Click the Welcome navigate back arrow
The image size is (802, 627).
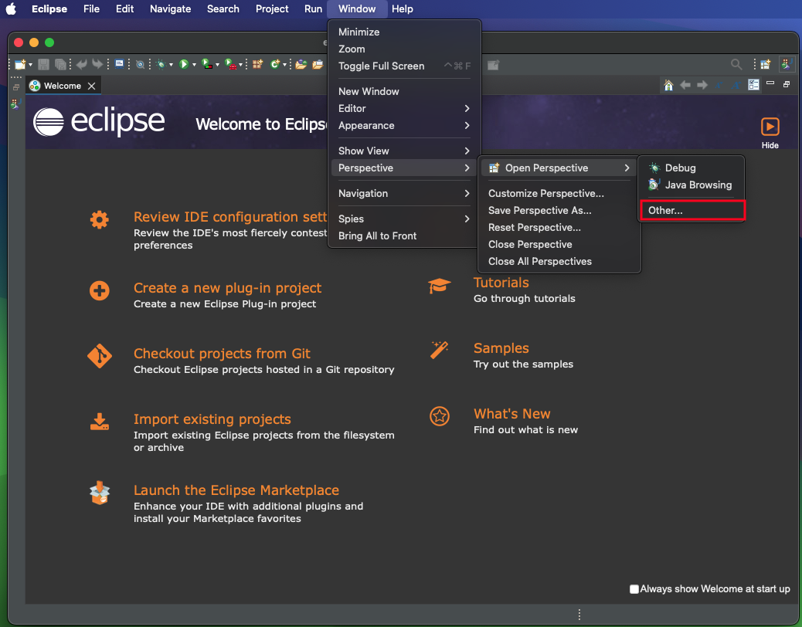coord(685,85)
